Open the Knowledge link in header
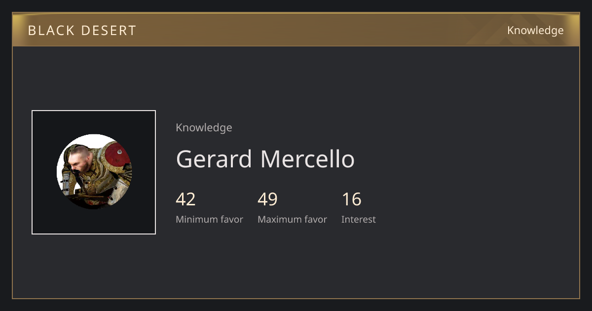592x311 pixels. pyautogui.click(x=535, y=31)
